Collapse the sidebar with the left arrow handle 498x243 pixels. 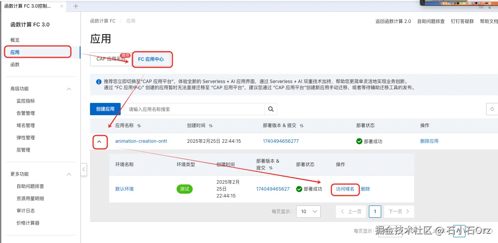point(84,169)
